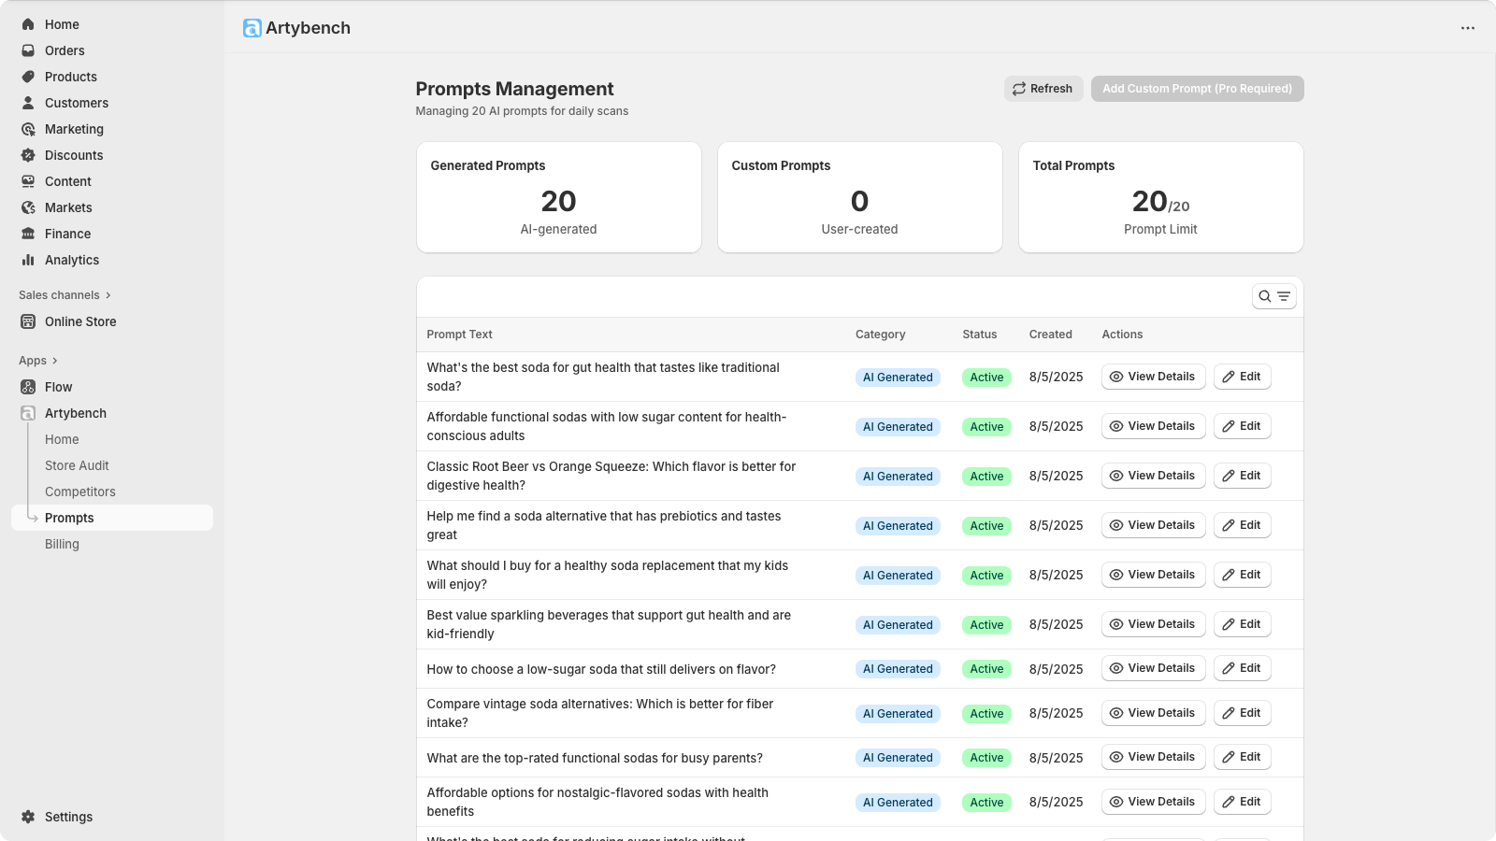The width and height of the screenshot is (1496, 841).
Task: Open Analytics from the sidebar
Action: (x=70, y=260)
